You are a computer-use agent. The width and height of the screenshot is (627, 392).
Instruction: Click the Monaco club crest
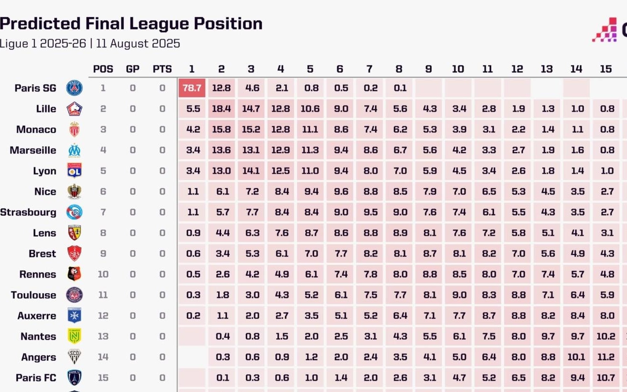pyautogui.click(x=75, y=130)
